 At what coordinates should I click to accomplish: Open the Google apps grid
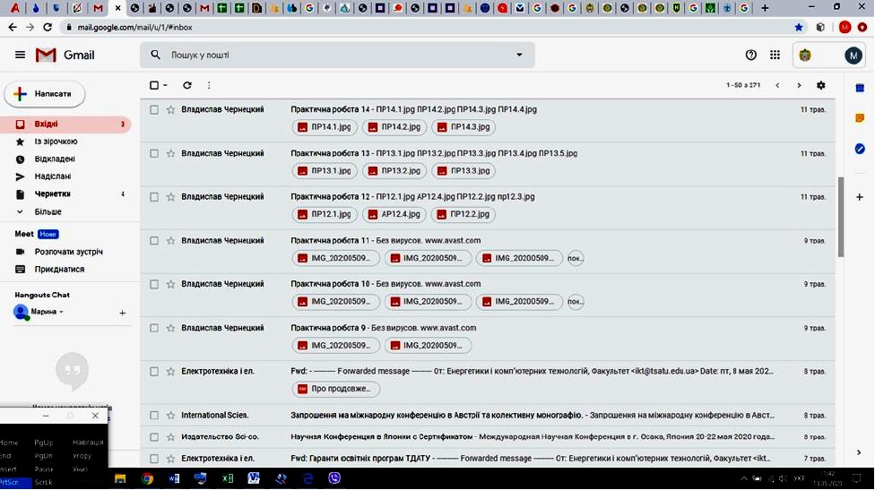775,55
